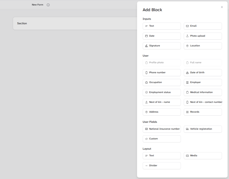Add the Medical information block
The height and width of the screenshot is (179, 229).
(203, 92)
